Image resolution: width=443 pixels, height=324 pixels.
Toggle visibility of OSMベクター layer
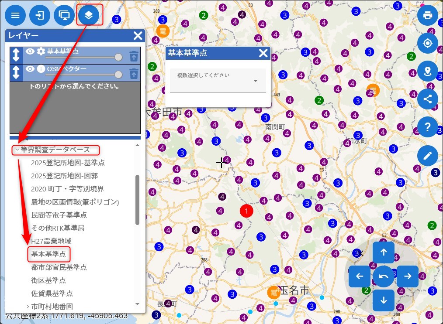(x=30, y=69)
